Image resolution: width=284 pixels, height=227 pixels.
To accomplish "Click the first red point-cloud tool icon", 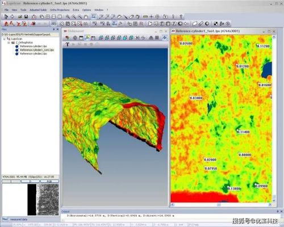I will click(x=6, y=24).
